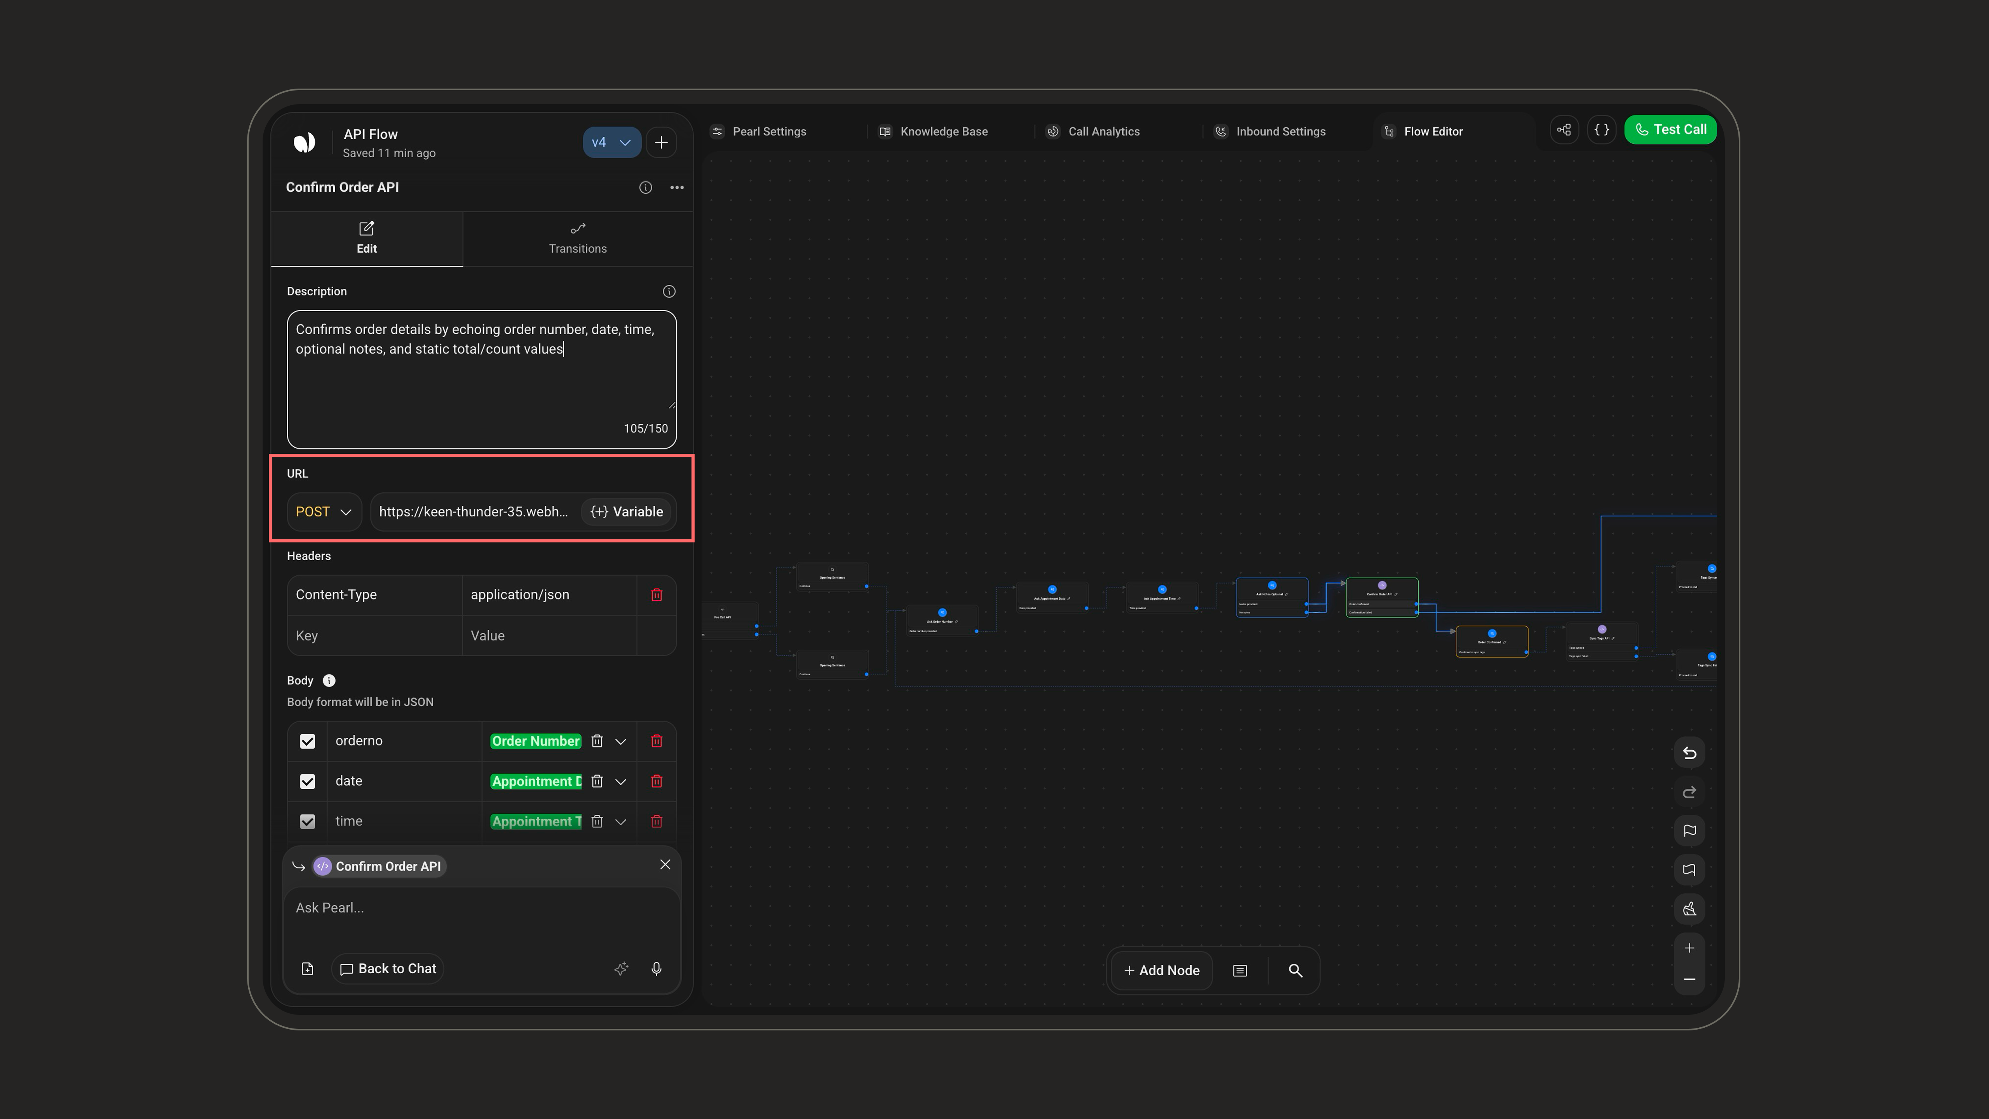Click the Appointment D variable chip
This screenshot has width=1989, height=1119.
(536, 781)
